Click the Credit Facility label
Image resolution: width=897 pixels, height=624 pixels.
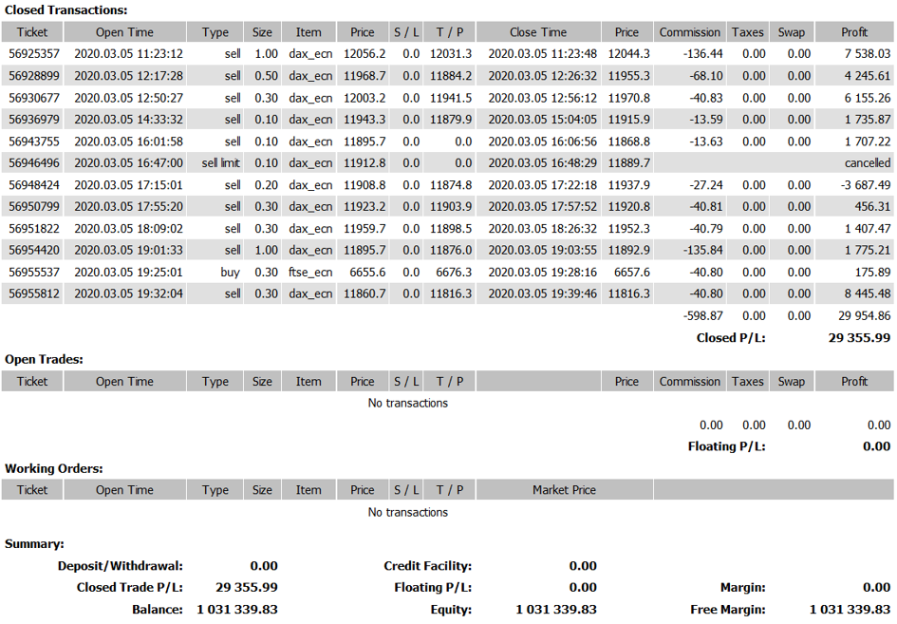tap(428, 566)
